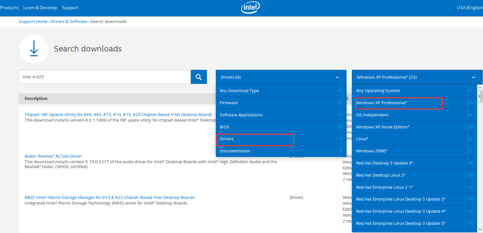Click the search box containing 'intel d 925'
This screenshot has height=233, width=483.
pyautogui.click(x=105, y=77)
